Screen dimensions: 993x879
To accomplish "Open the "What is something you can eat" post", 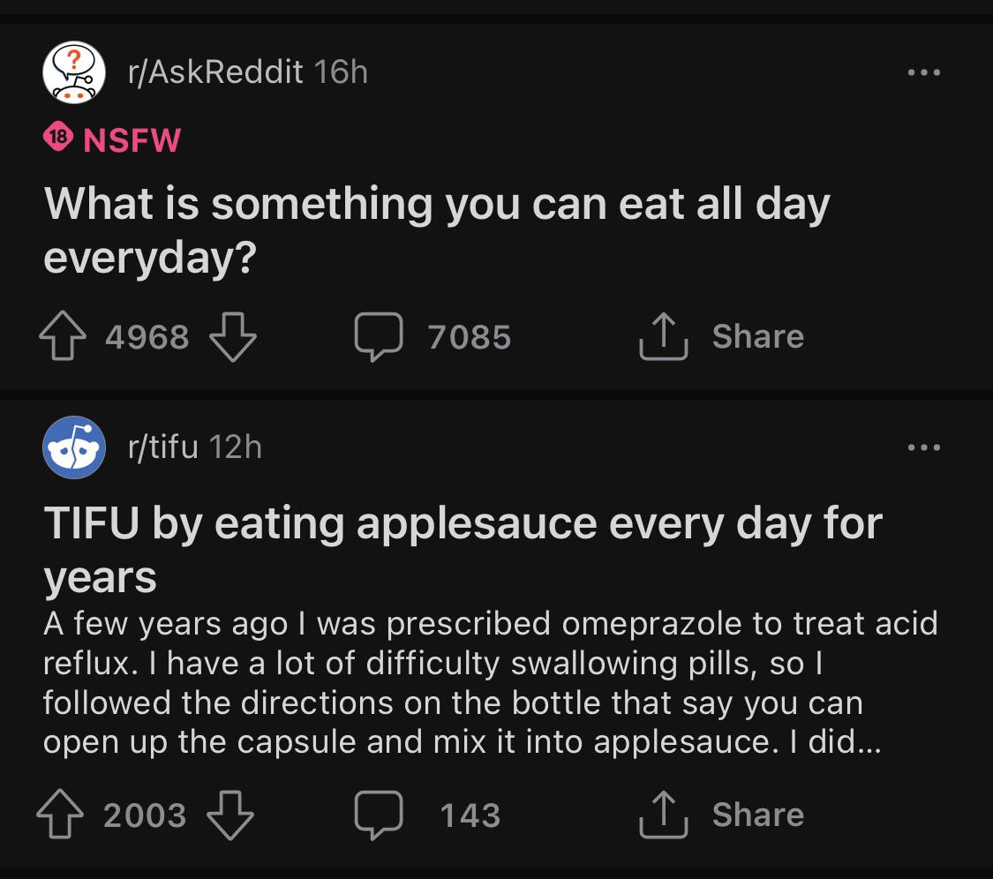I will (x=437, y=229).
